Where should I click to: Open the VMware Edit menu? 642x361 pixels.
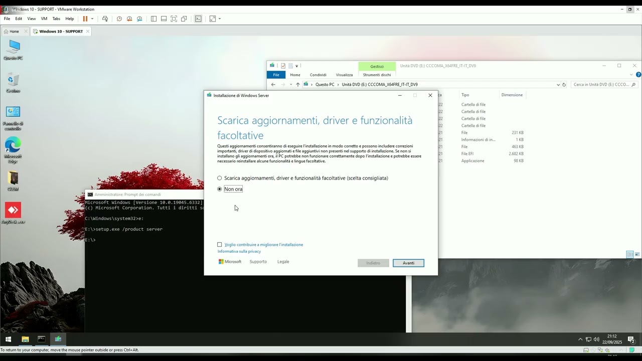[x=19, y=19]
